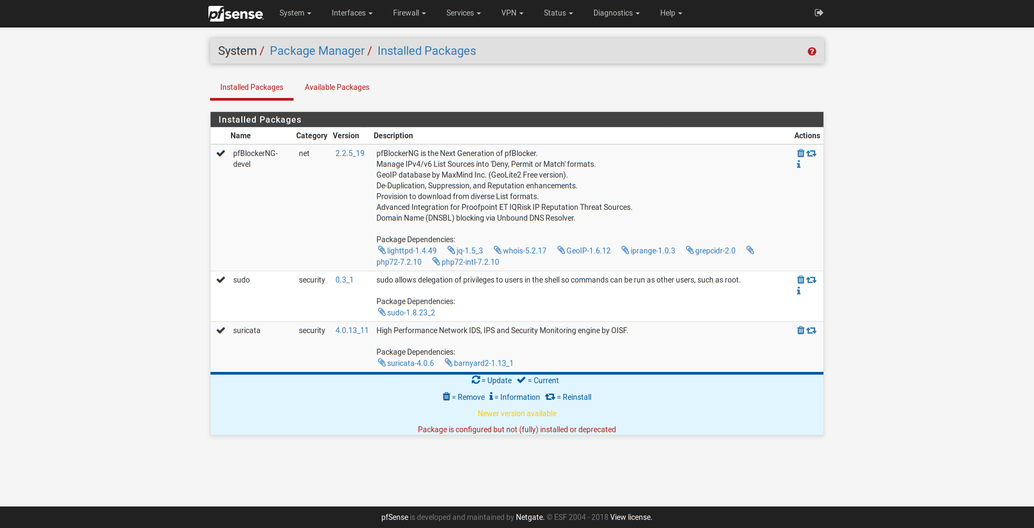Click the pfSense logo
Image resolution: width=1034 pixels, height=528 pixels.
236,13
